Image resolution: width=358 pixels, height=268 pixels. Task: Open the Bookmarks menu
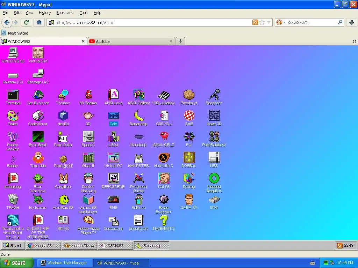click(65, 13)
